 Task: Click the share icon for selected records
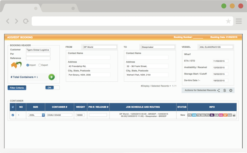click(219, 91)
